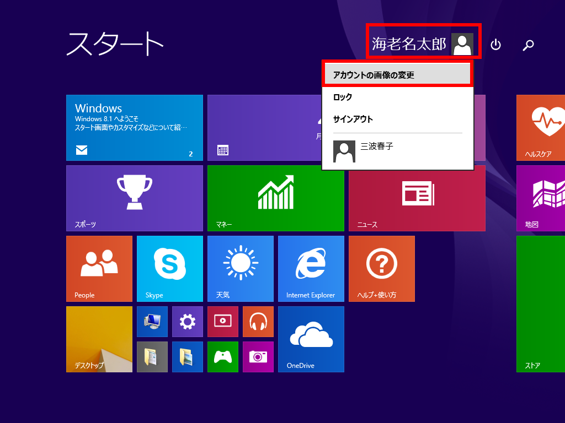Screen dimensions: 565x423
Task: Launch the Skype tile
Action: 170,269
